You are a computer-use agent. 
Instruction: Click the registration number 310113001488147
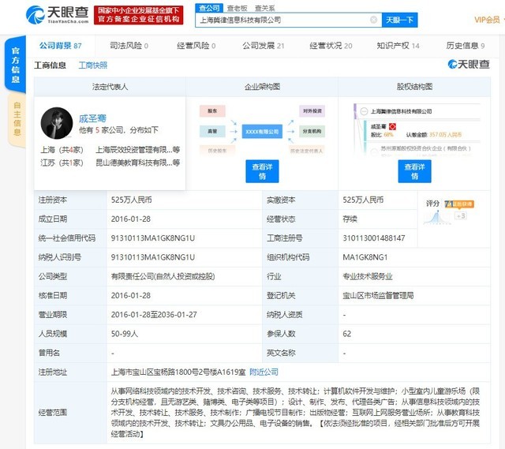tap(374, 238)
